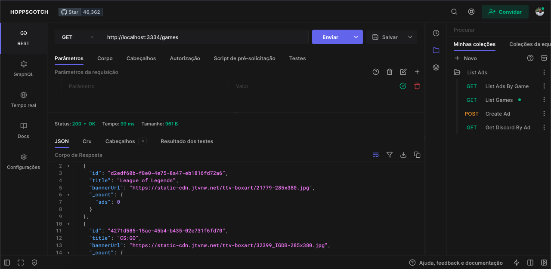Open the history panel
Screen dimensions: 551x269
pos(436,33)
